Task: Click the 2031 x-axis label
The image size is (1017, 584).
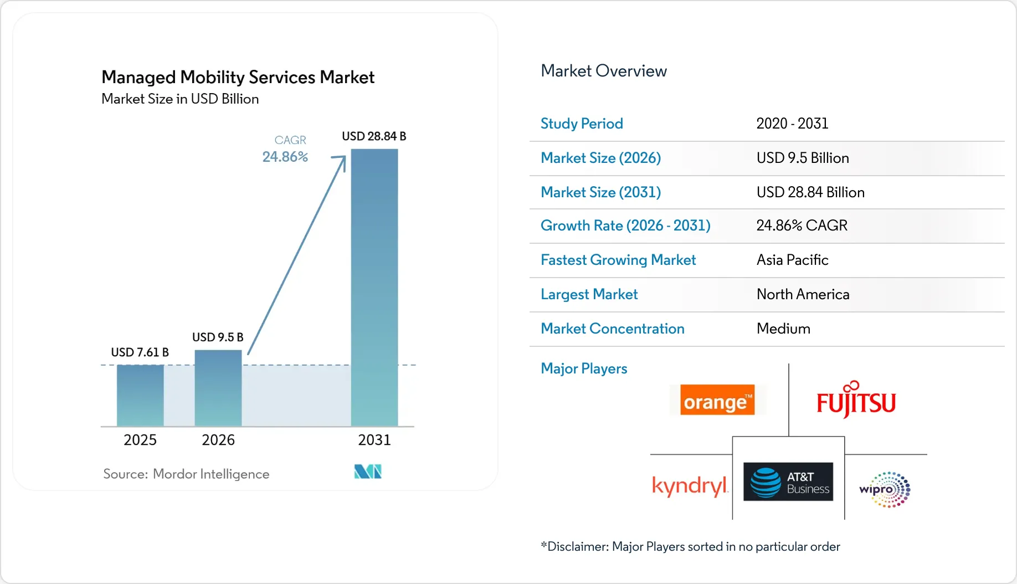Action: click(374, 440)
